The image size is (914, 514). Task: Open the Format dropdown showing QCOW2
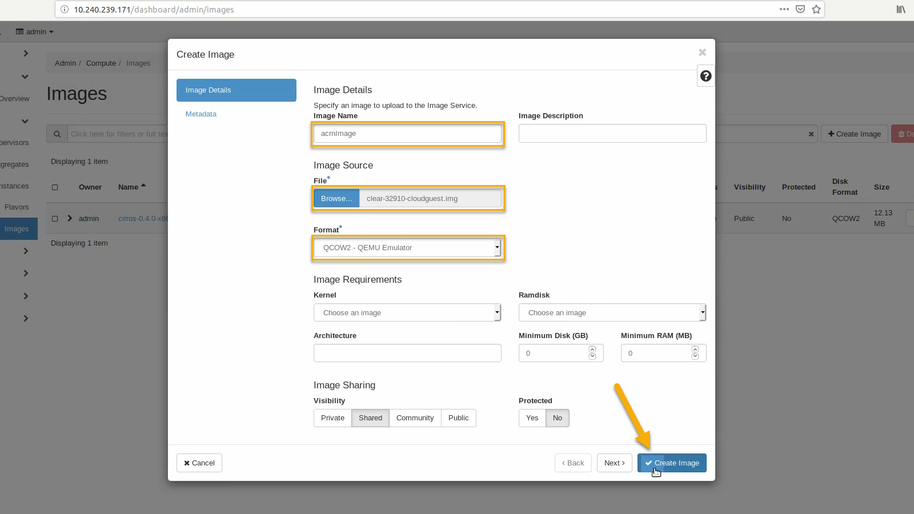coord(407,248)
